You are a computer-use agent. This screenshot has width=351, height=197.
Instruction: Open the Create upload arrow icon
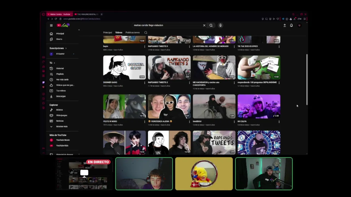pos(285,25)
